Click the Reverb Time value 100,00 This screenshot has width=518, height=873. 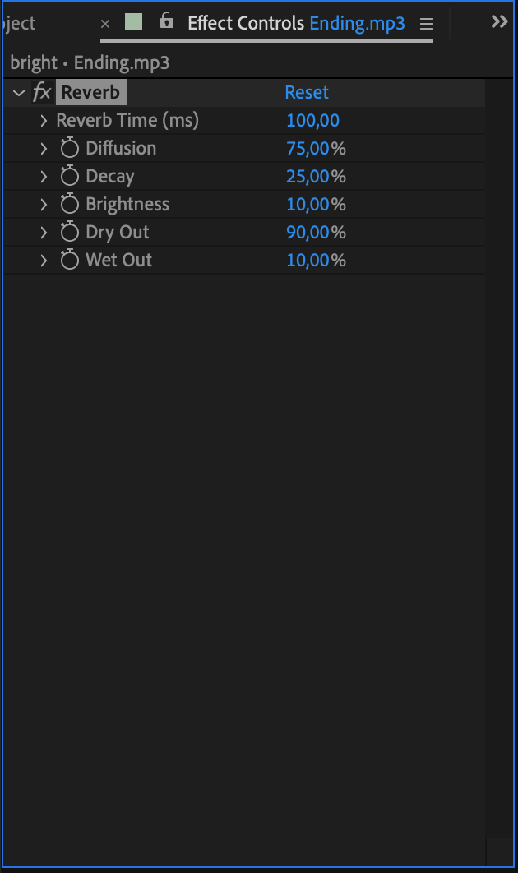click(x=312, y=121)
